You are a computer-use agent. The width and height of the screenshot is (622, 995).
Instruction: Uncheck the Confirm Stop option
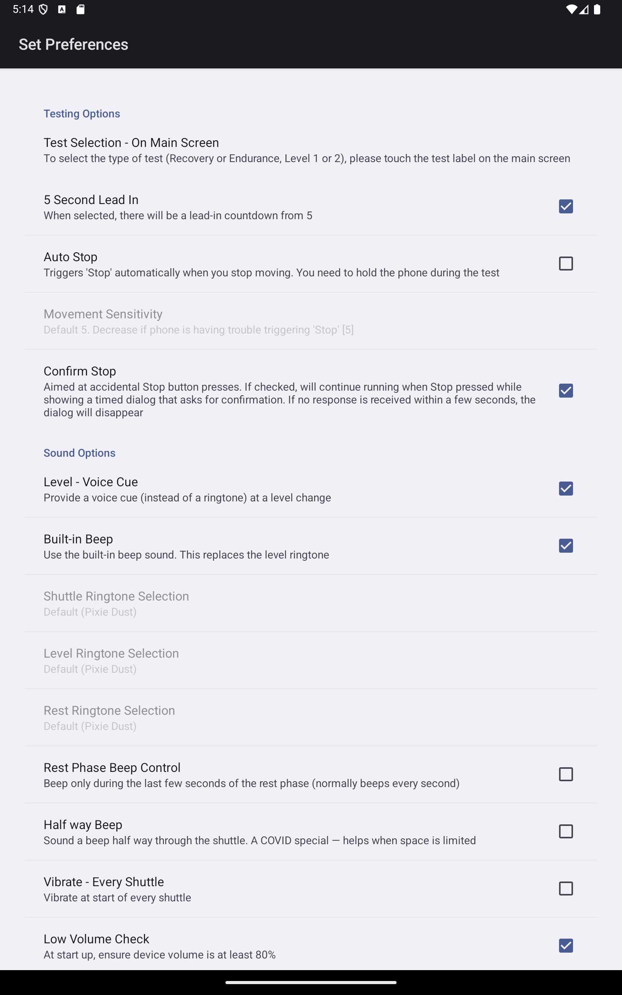566,391
